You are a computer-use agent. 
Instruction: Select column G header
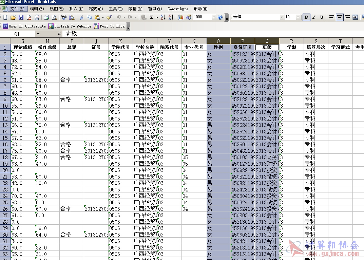click(x=23, y=41)
